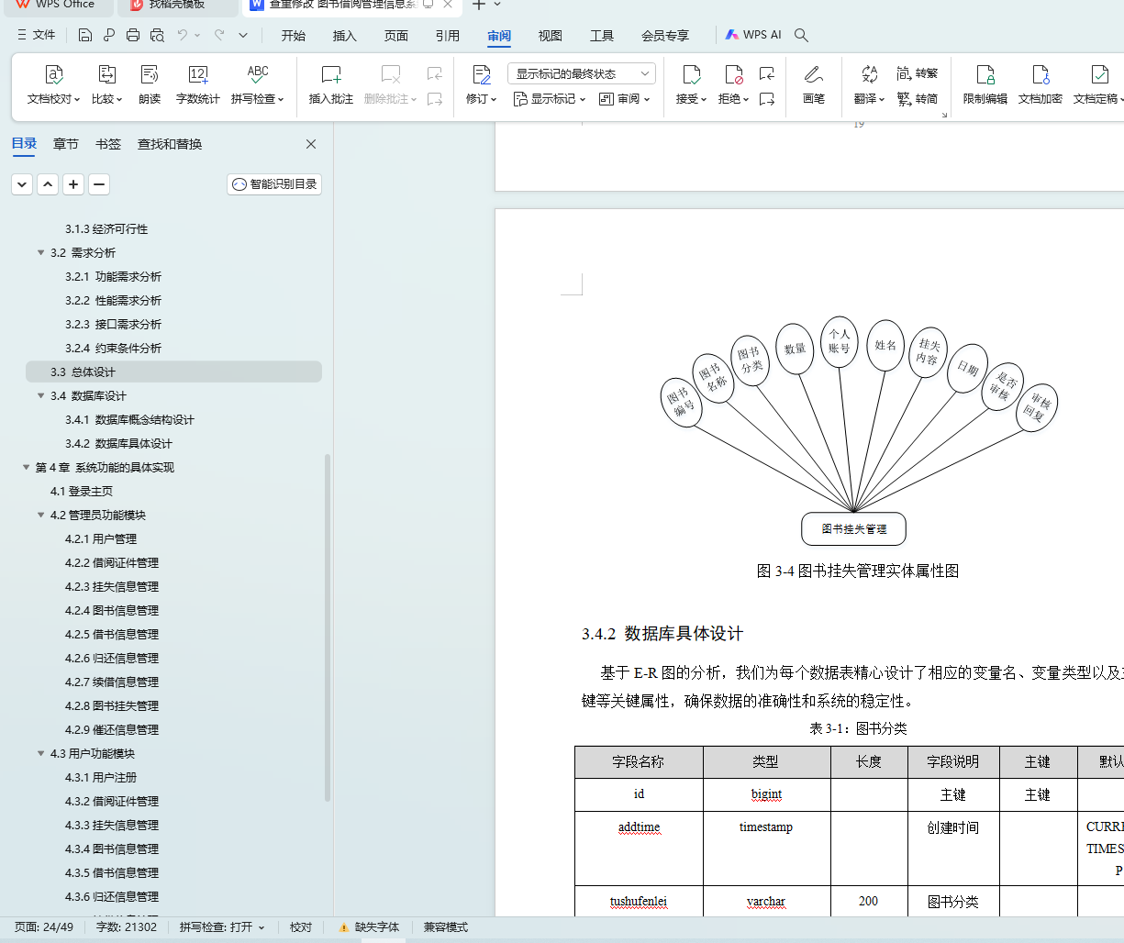
Task: Switch to the 引用 ribbon tab
Action: pyautogui.click(x=448, y=35)
